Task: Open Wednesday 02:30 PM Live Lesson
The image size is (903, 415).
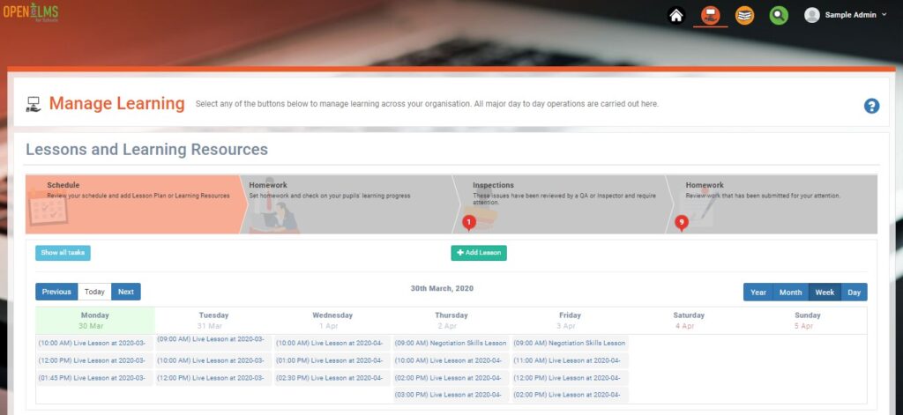Action: click(332, 378)
